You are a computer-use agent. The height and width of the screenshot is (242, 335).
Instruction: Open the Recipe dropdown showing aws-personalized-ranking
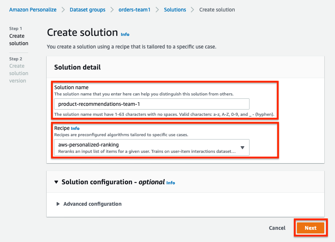152,148
